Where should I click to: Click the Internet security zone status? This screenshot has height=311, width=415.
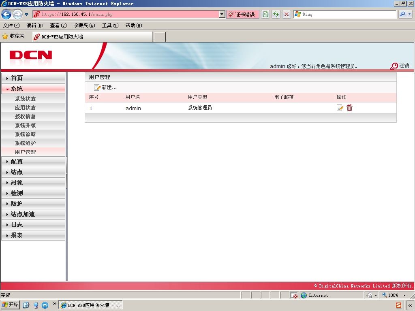coord(332,295)
